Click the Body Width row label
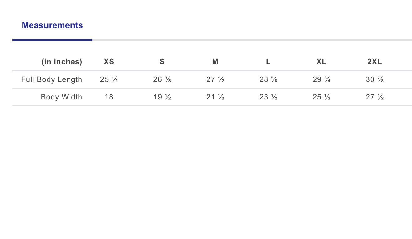 click(61, 97)
